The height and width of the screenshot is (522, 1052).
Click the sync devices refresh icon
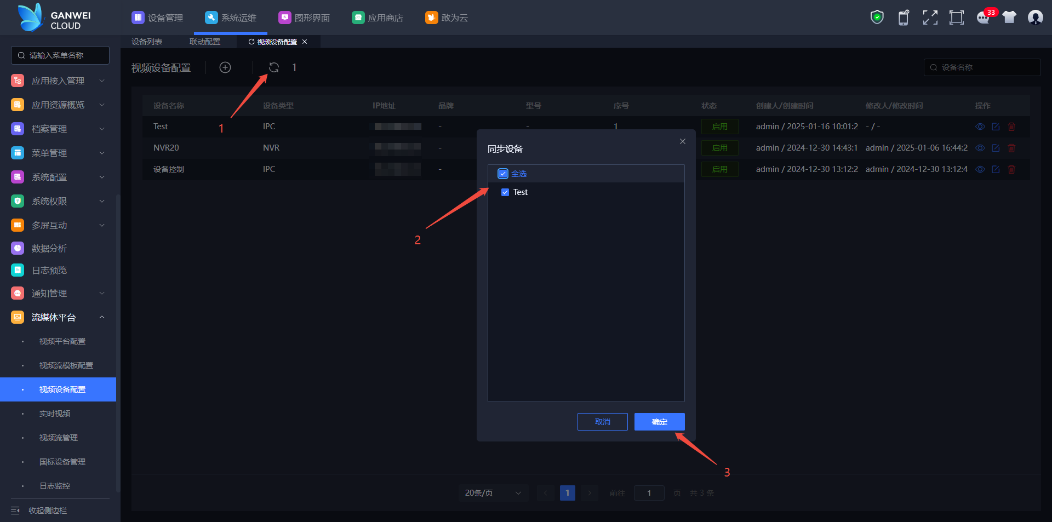274,67
